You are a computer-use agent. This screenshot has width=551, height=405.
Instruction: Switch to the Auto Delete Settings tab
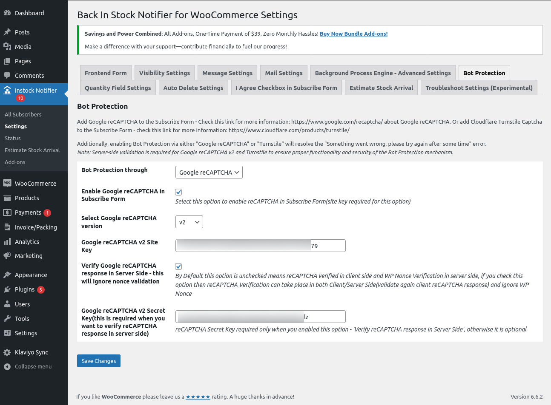pos(193,88)
